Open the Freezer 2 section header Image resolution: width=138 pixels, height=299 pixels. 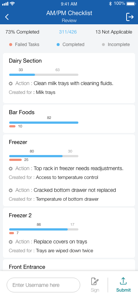coord(20,215)
